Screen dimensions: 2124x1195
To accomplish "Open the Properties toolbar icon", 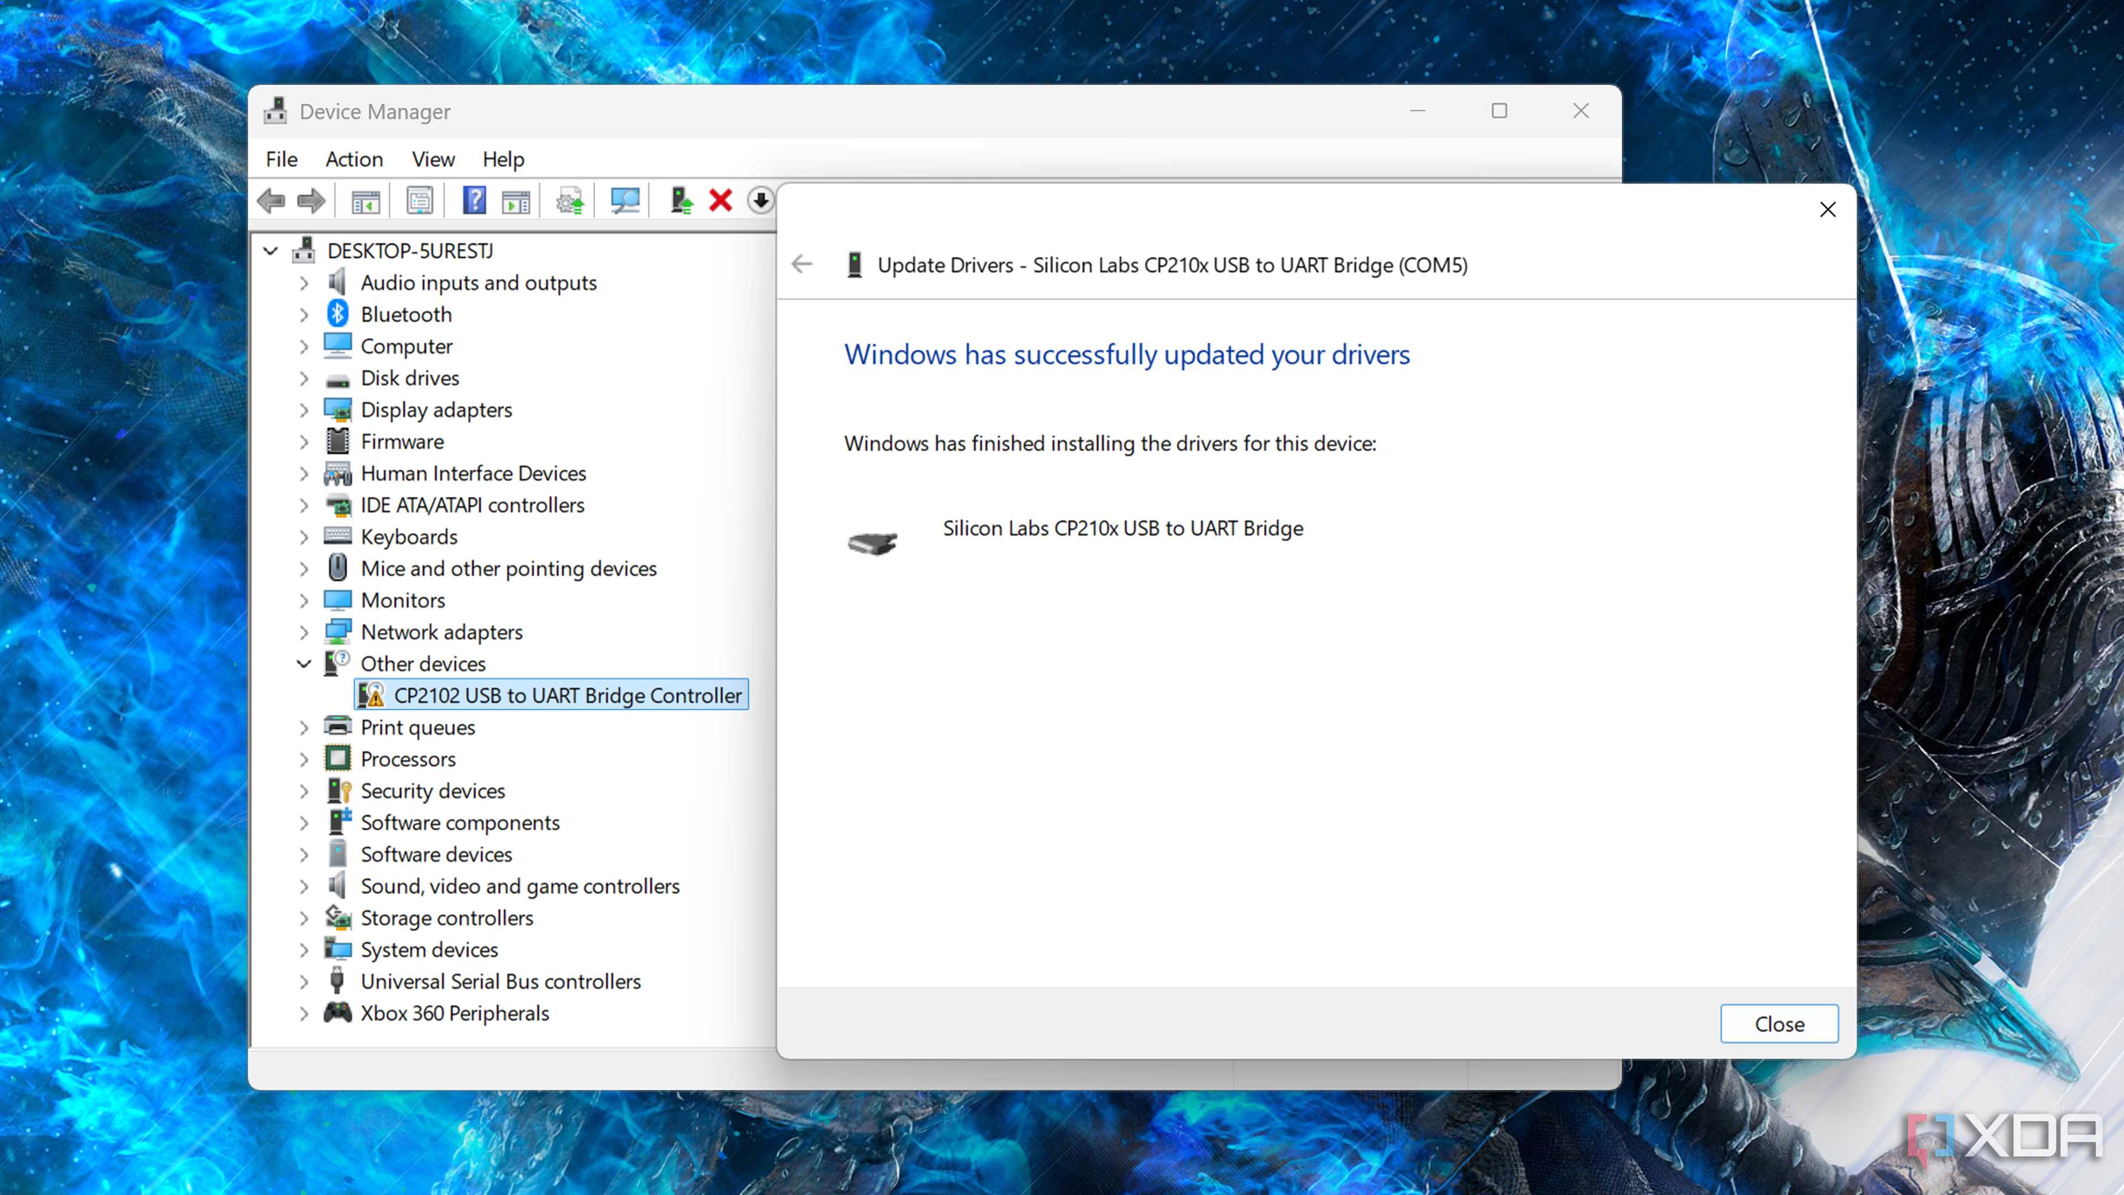I will 420,200.
